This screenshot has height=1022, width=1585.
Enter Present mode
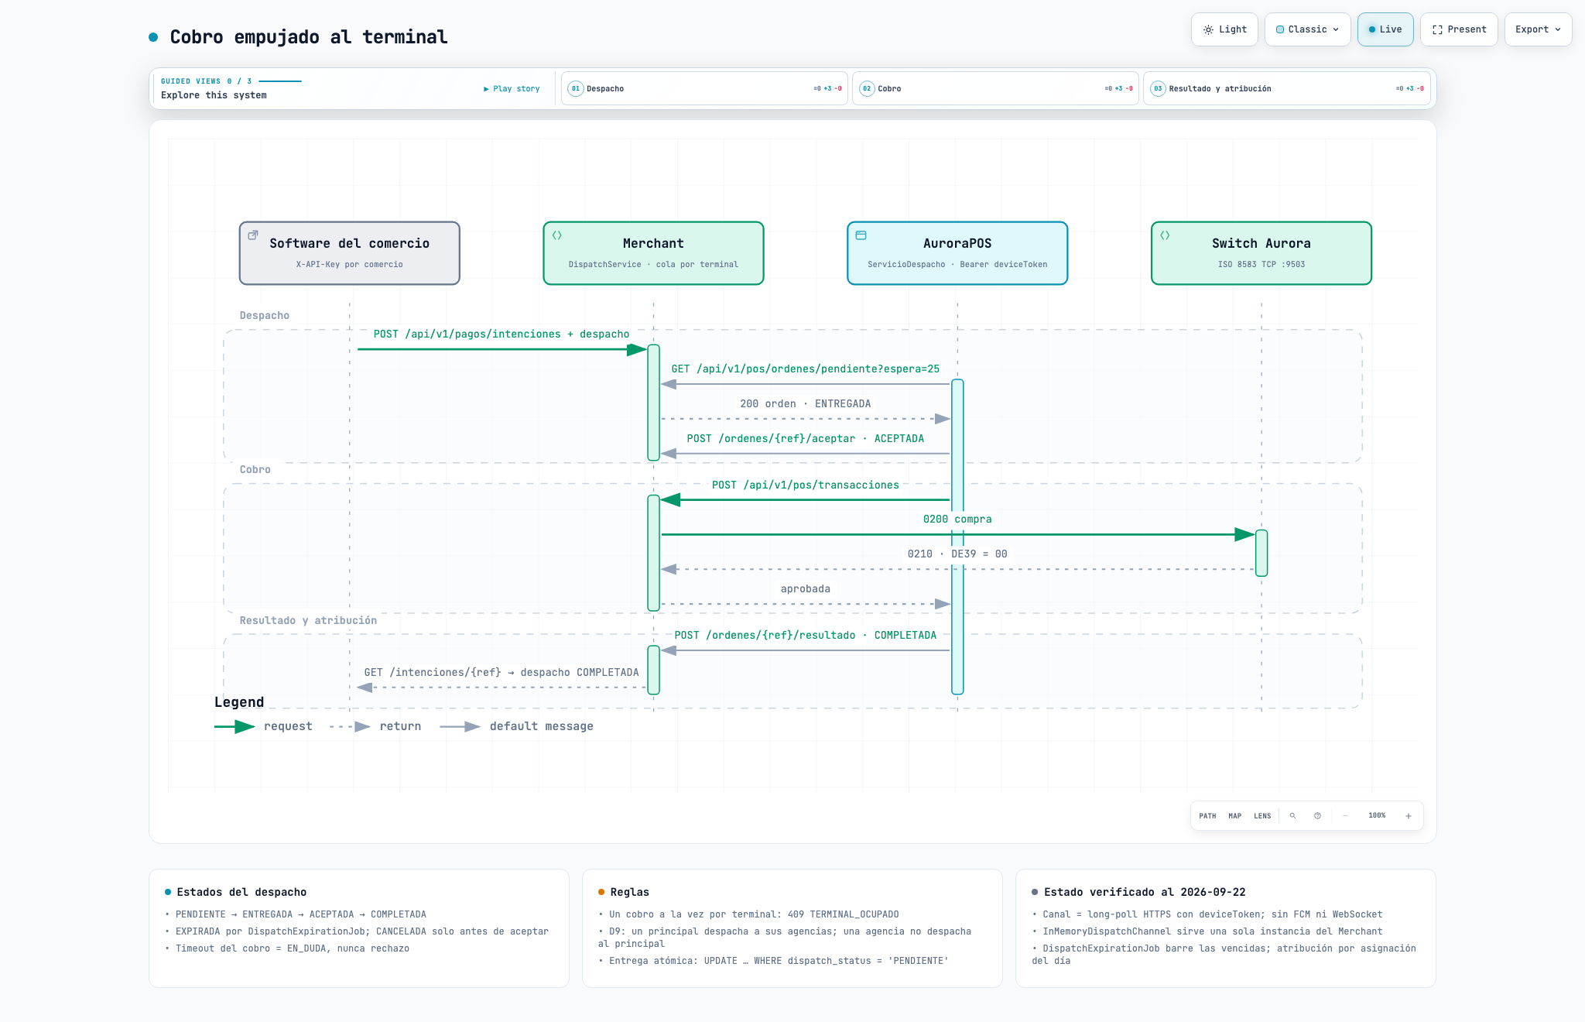[x=1459, y=29]
